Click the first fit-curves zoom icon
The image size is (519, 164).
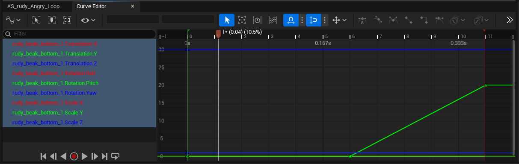(x=36, y=20)
